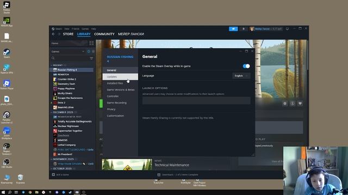Select the General properties tab
This screenshot has height=195, width=348.
(x=120, y=70)
